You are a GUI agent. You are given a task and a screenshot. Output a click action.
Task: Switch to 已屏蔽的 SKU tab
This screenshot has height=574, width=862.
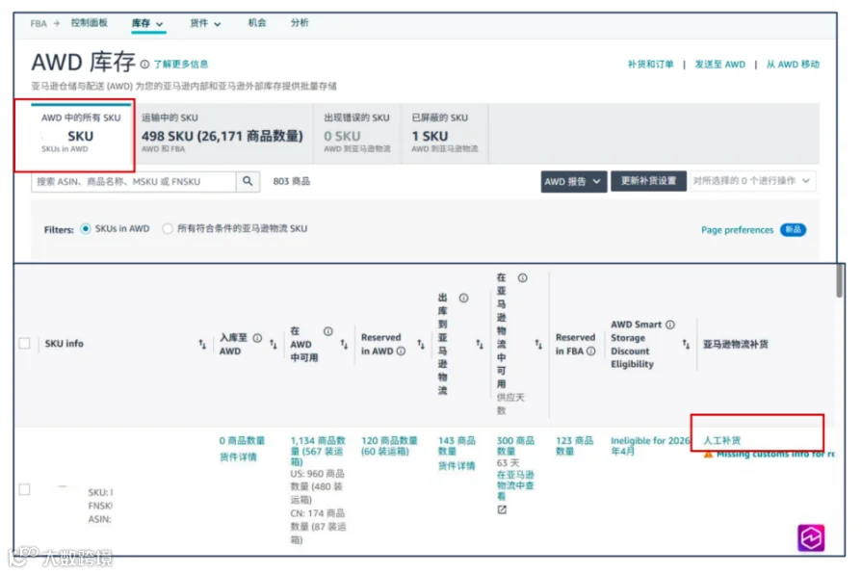444,133
